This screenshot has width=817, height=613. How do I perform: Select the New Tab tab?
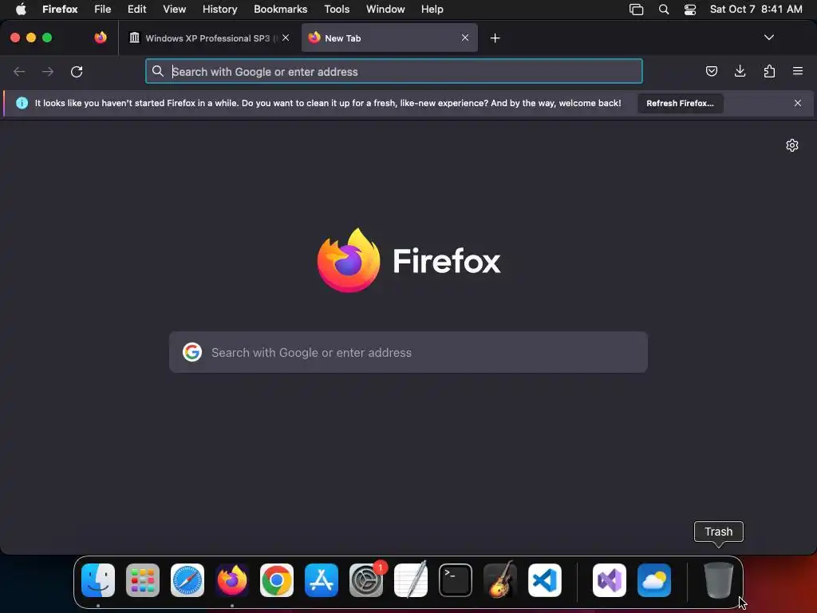[x=389, y=38]
